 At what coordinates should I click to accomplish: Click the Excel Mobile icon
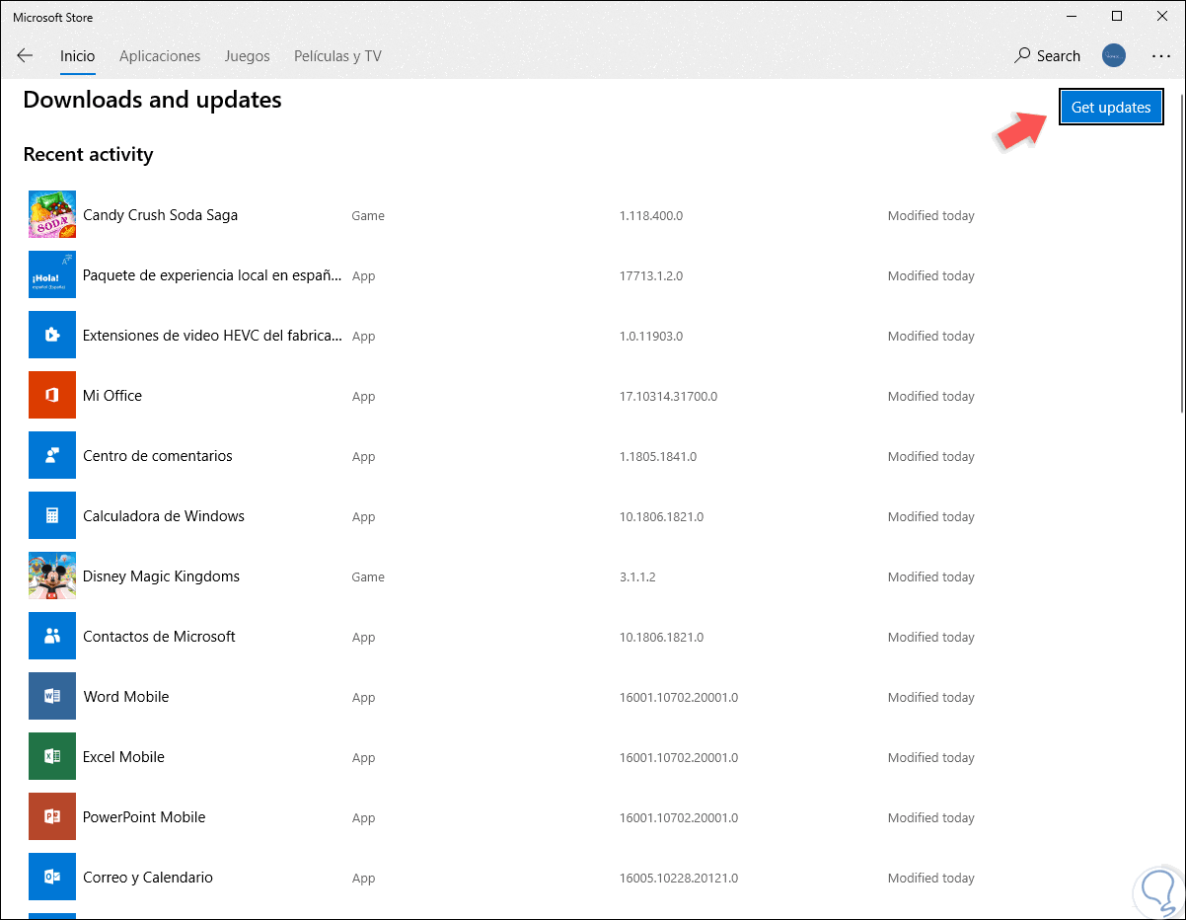click(x=52, y=757)
